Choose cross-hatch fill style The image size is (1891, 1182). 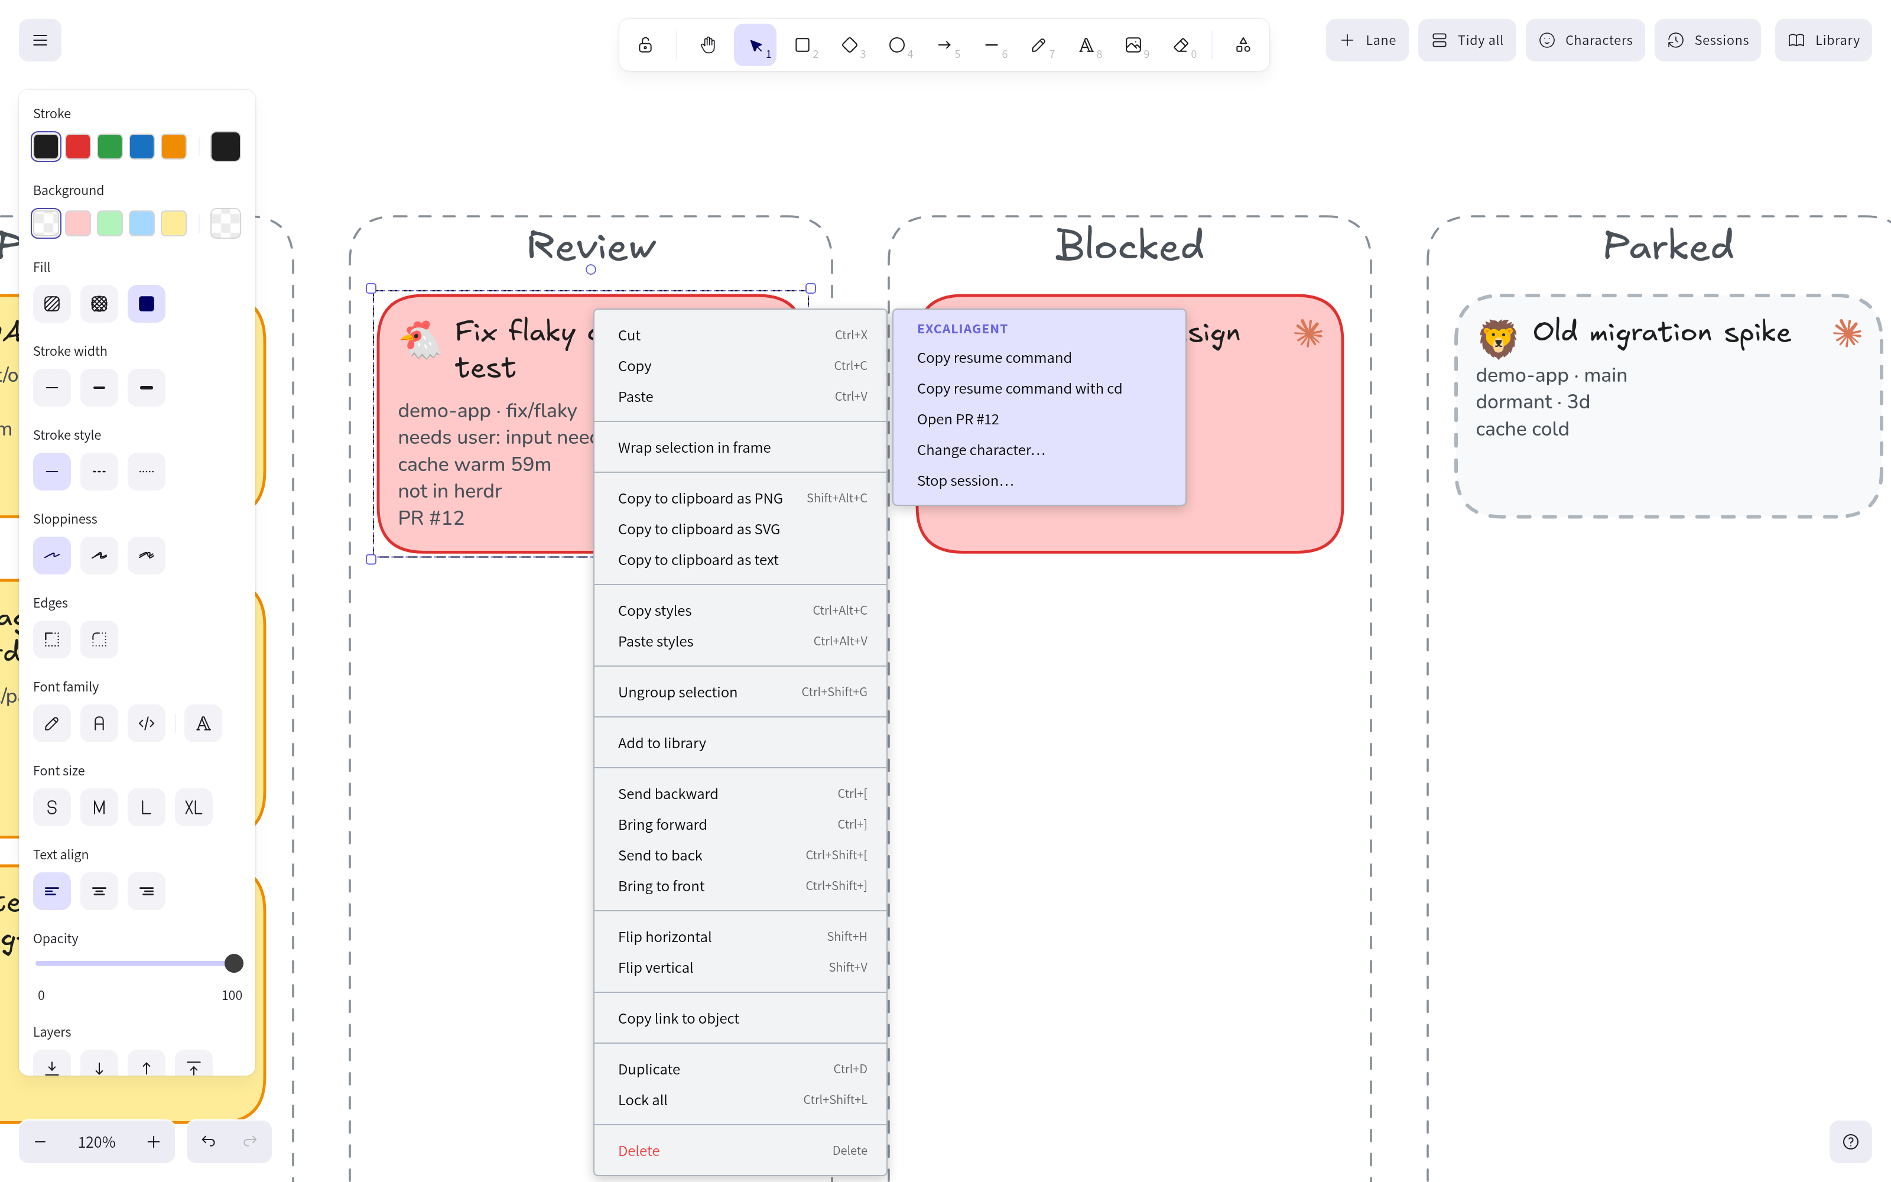(99, 304)
